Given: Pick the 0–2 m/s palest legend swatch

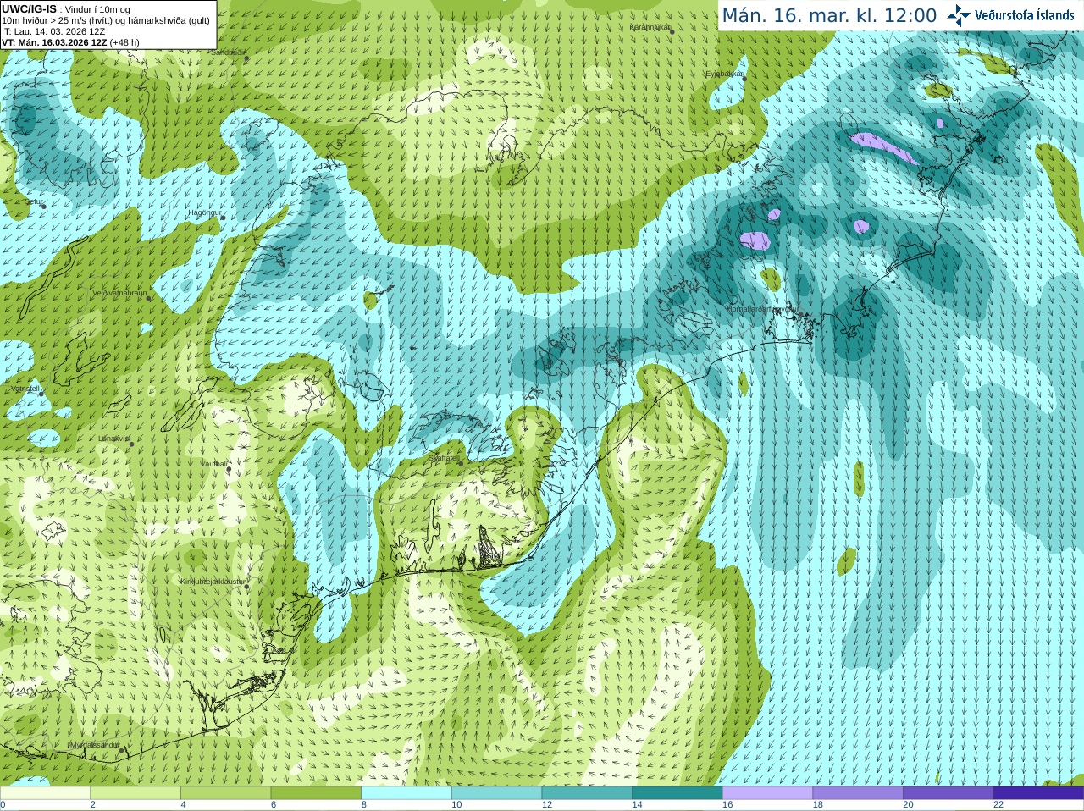Looking at the screenshot, I should tap(45, 792).
